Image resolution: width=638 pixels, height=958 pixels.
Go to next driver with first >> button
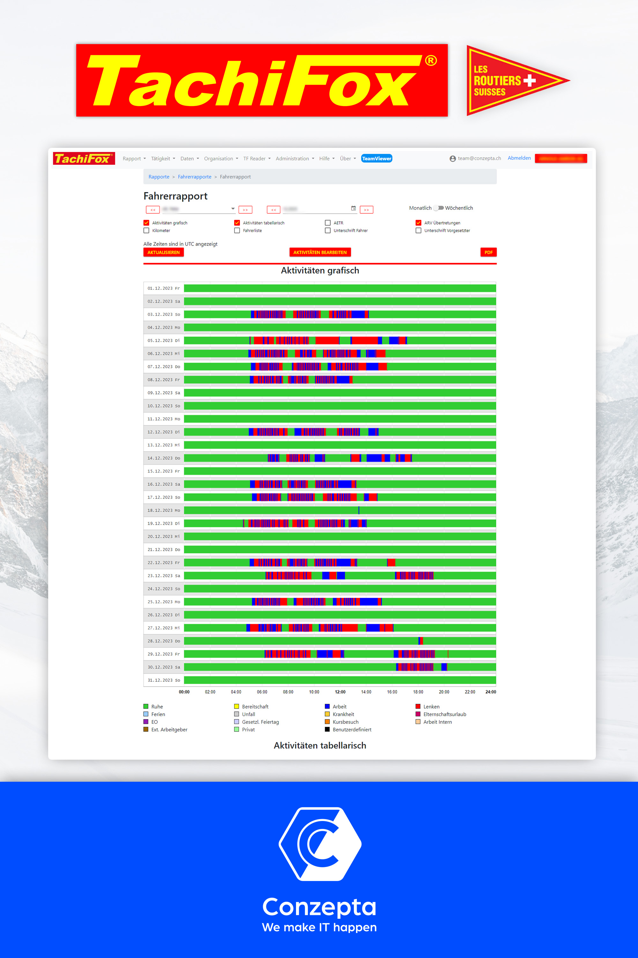point(245,210)
